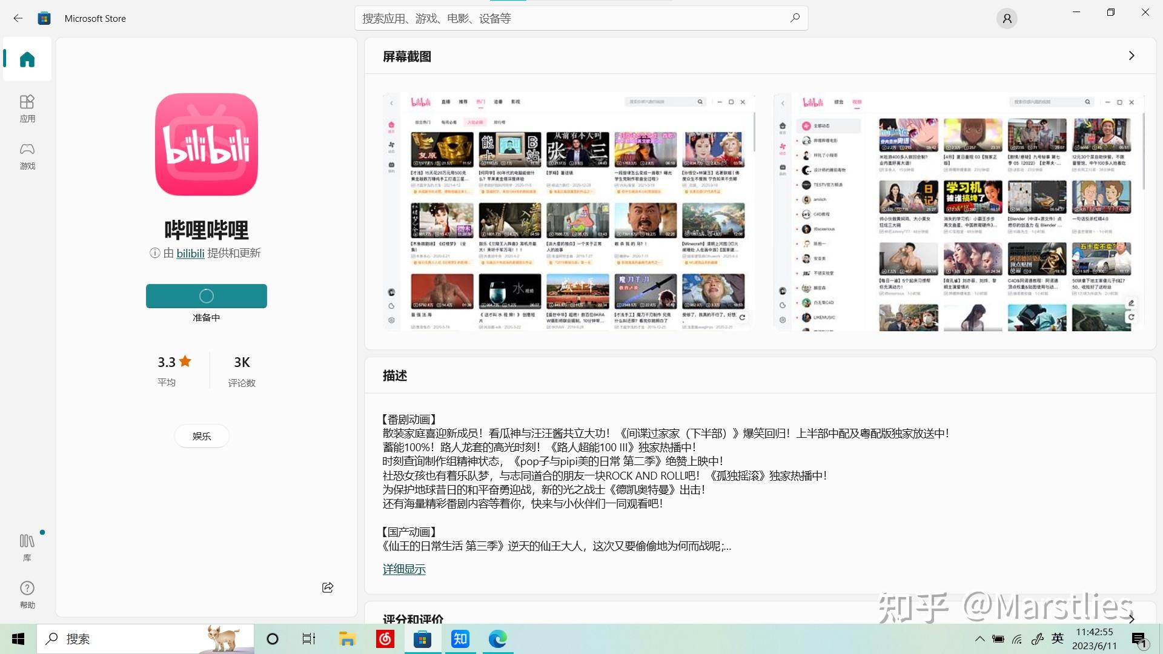The image size is (1163, 654).
Task: Open File Explorer from taskbar
Action: point(347,639)
